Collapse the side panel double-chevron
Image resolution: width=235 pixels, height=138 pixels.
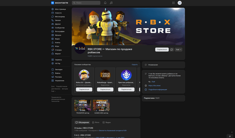(x=232, y=132)
